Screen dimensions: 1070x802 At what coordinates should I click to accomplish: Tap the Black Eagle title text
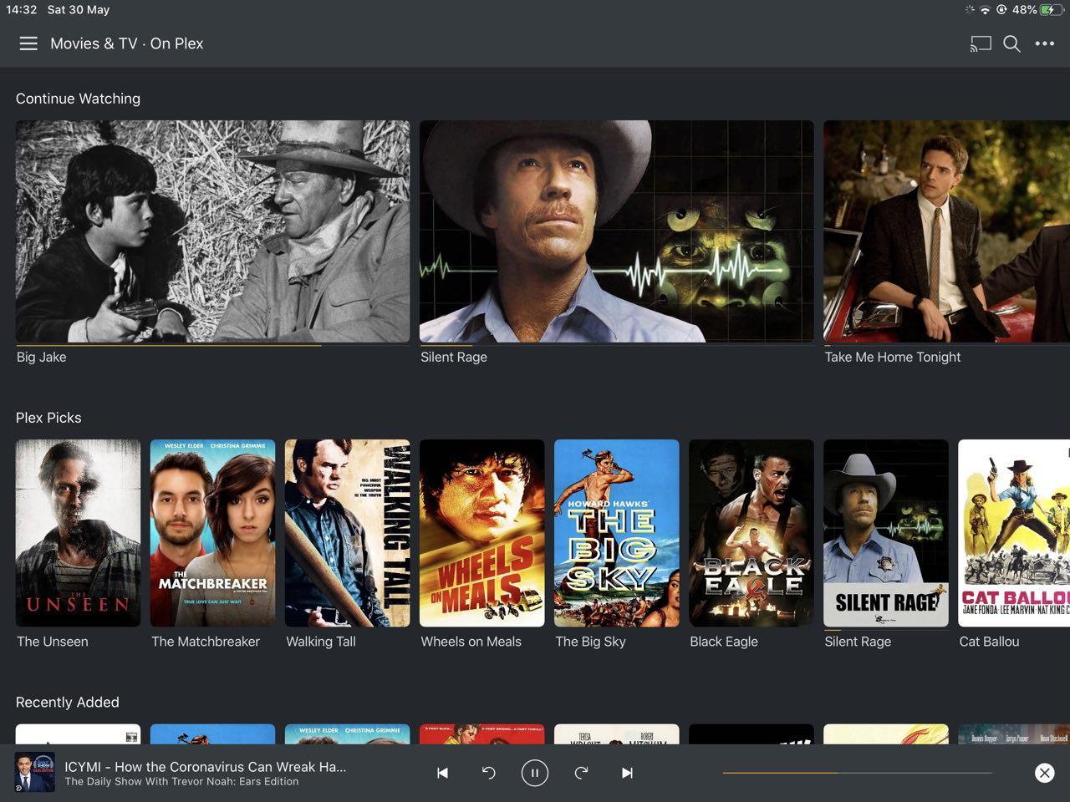pyautogui.click(x=724, y=642)
